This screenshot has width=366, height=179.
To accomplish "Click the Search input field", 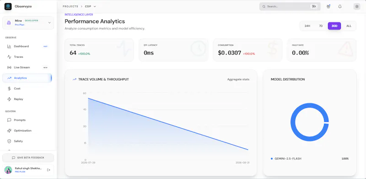I will (x=290, y=6).
